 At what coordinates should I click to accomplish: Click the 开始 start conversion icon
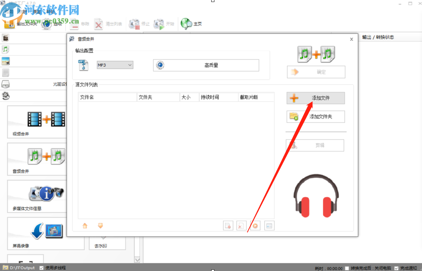point(159,23)
